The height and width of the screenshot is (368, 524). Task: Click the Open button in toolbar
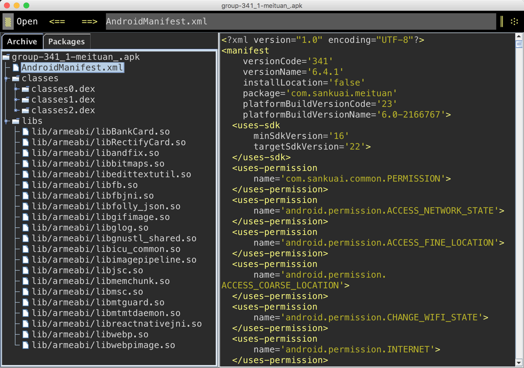pyautogui.click(x=27, y=21)
